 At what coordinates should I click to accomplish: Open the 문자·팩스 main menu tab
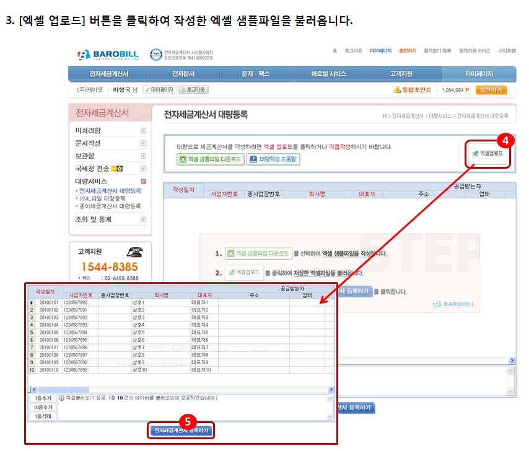tap(255, 74)
